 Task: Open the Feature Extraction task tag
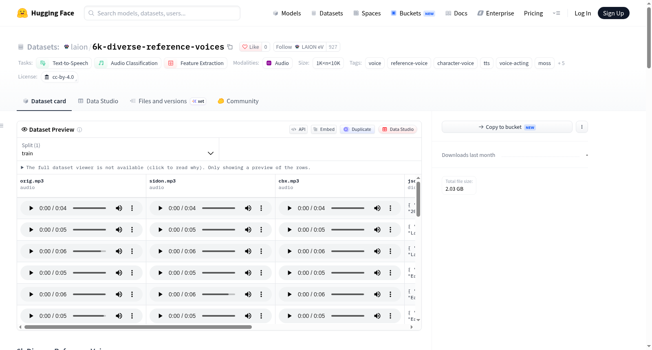click(x=196, y=63)
